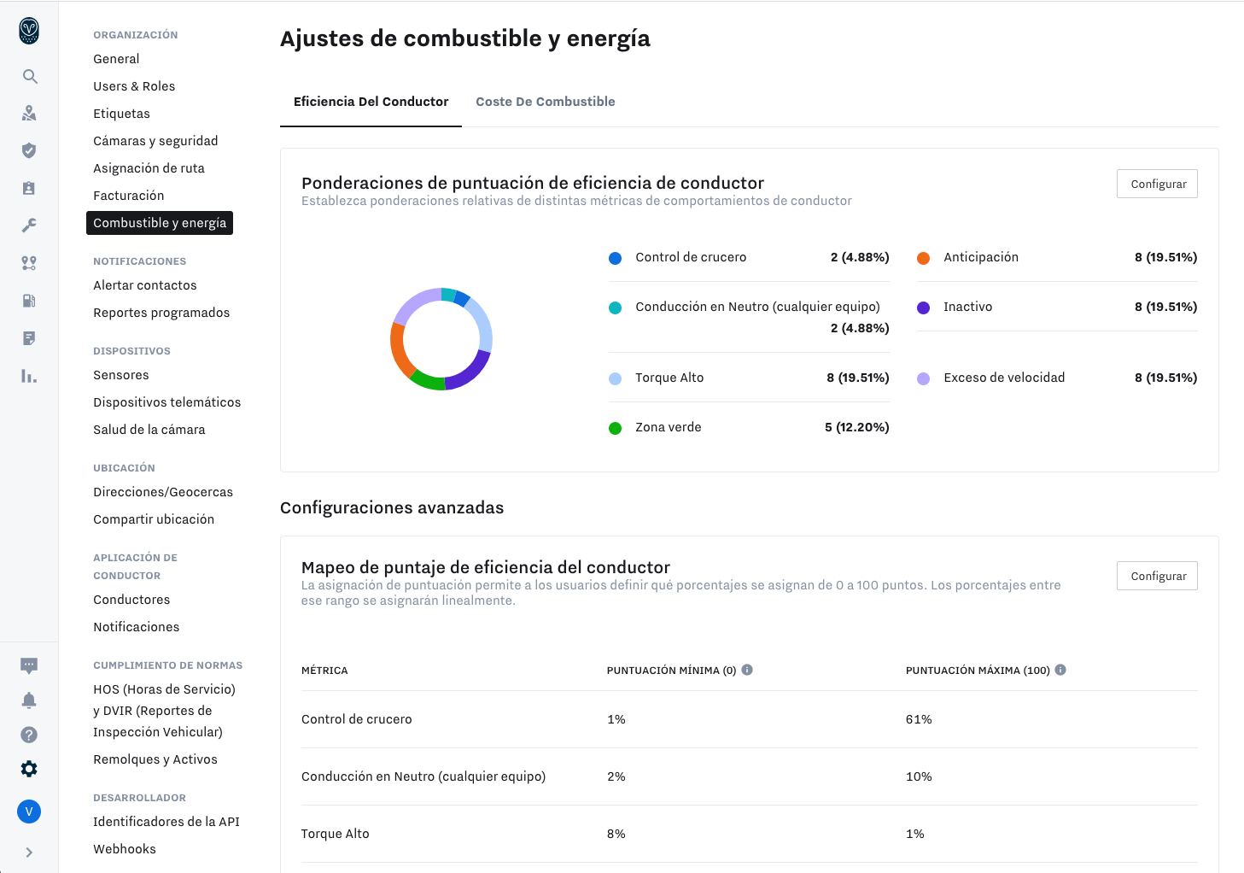This screenshot has height=873, width=1244.
Task: Open the settings gear icon
Action: 29,769
